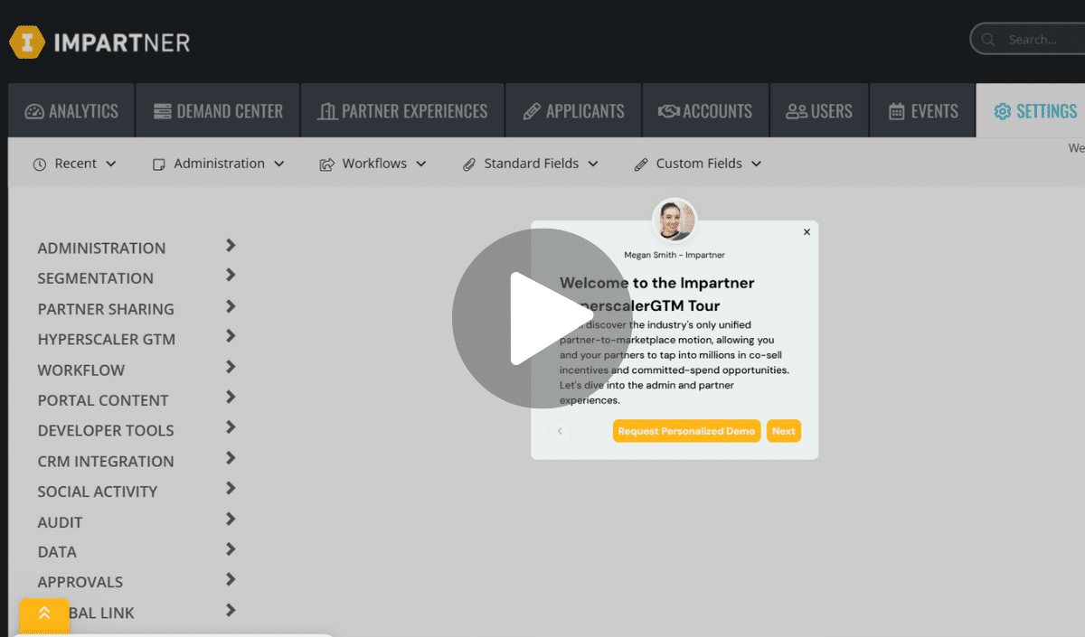Image resolution: width=1085 pixels, height=637 pixels.
Task: Open the Settings gear icon
Action: point(1002,110)
